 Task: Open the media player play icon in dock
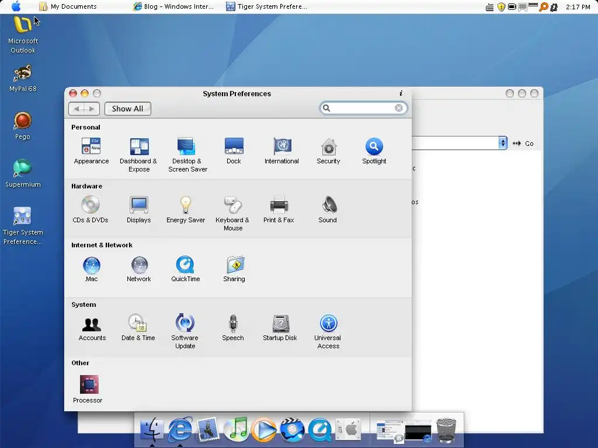click(264, 430)
